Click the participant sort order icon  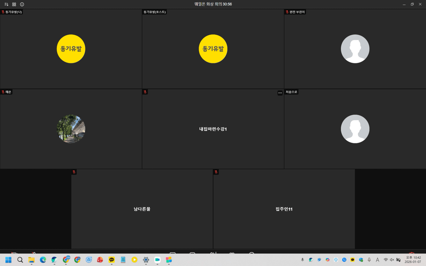coord(6,4)
